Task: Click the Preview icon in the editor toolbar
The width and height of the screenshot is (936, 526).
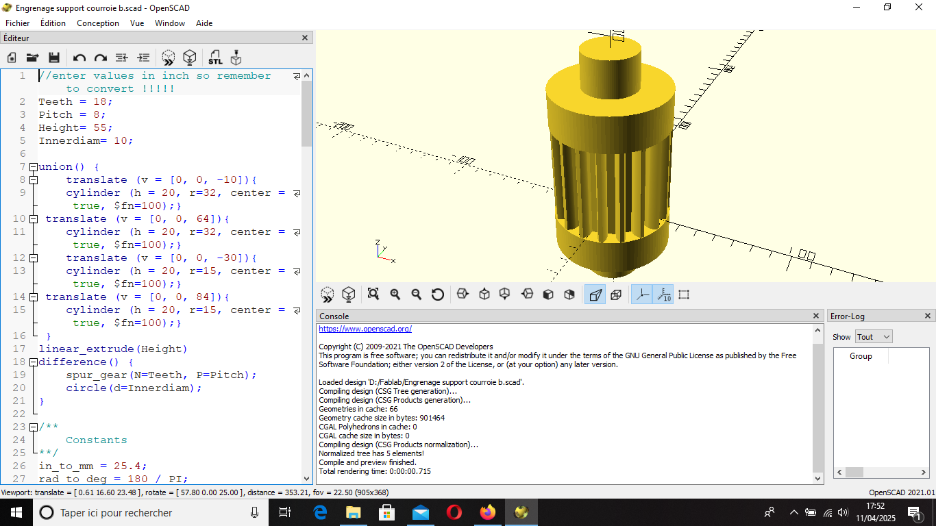Action: (169, 58)
